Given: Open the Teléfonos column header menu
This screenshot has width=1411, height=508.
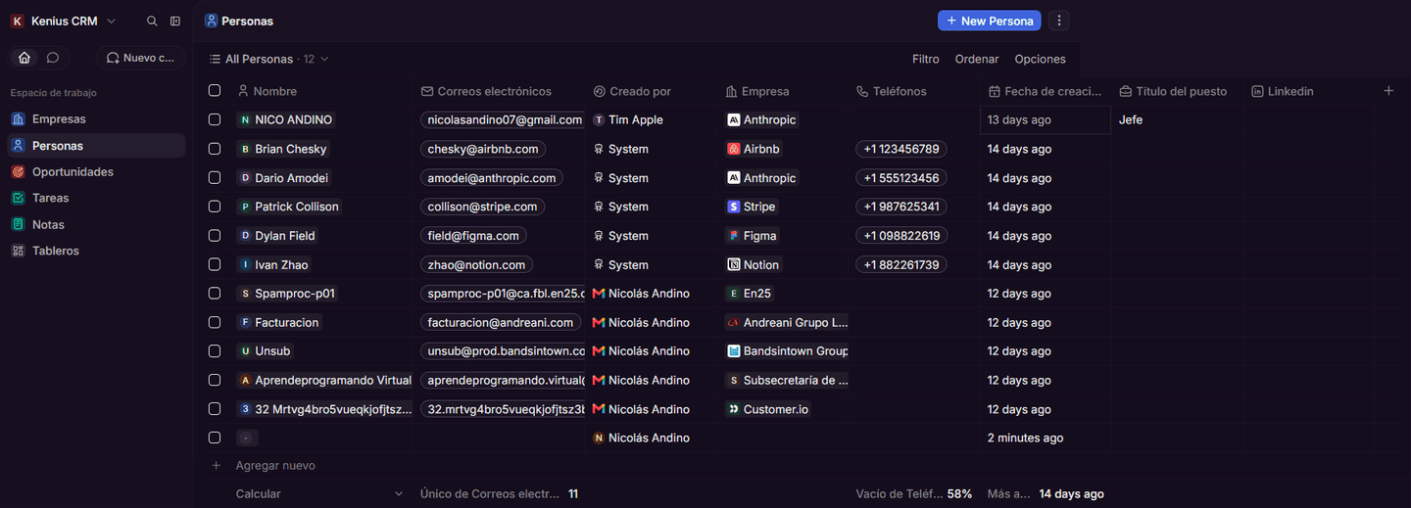Looking at the screenshot, I should (914, 91).
